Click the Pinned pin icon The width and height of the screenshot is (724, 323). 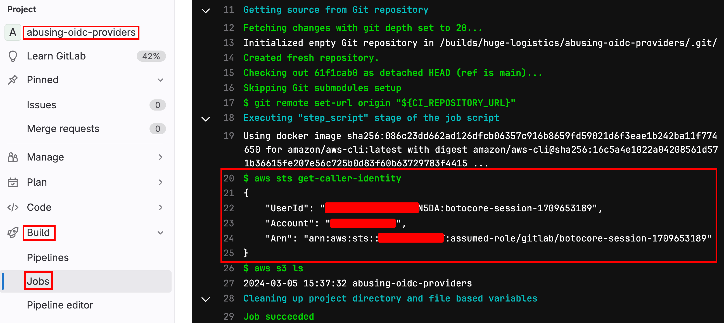[x=13, y=80]
